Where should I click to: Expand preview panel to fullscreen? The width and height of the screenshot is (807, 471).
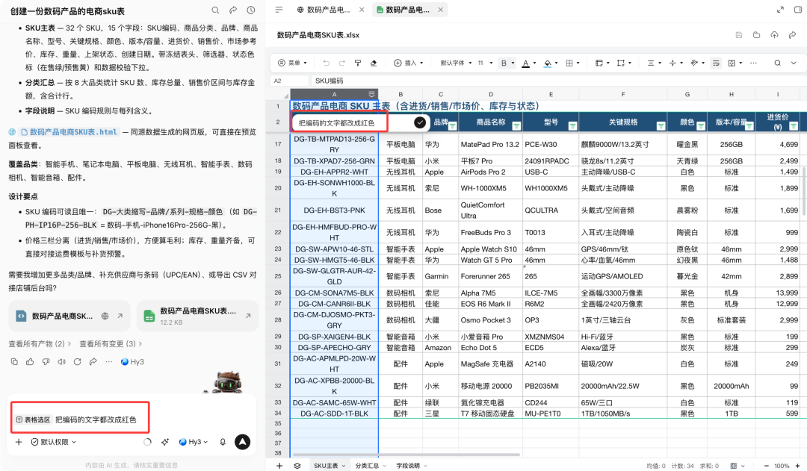point(780,9)
